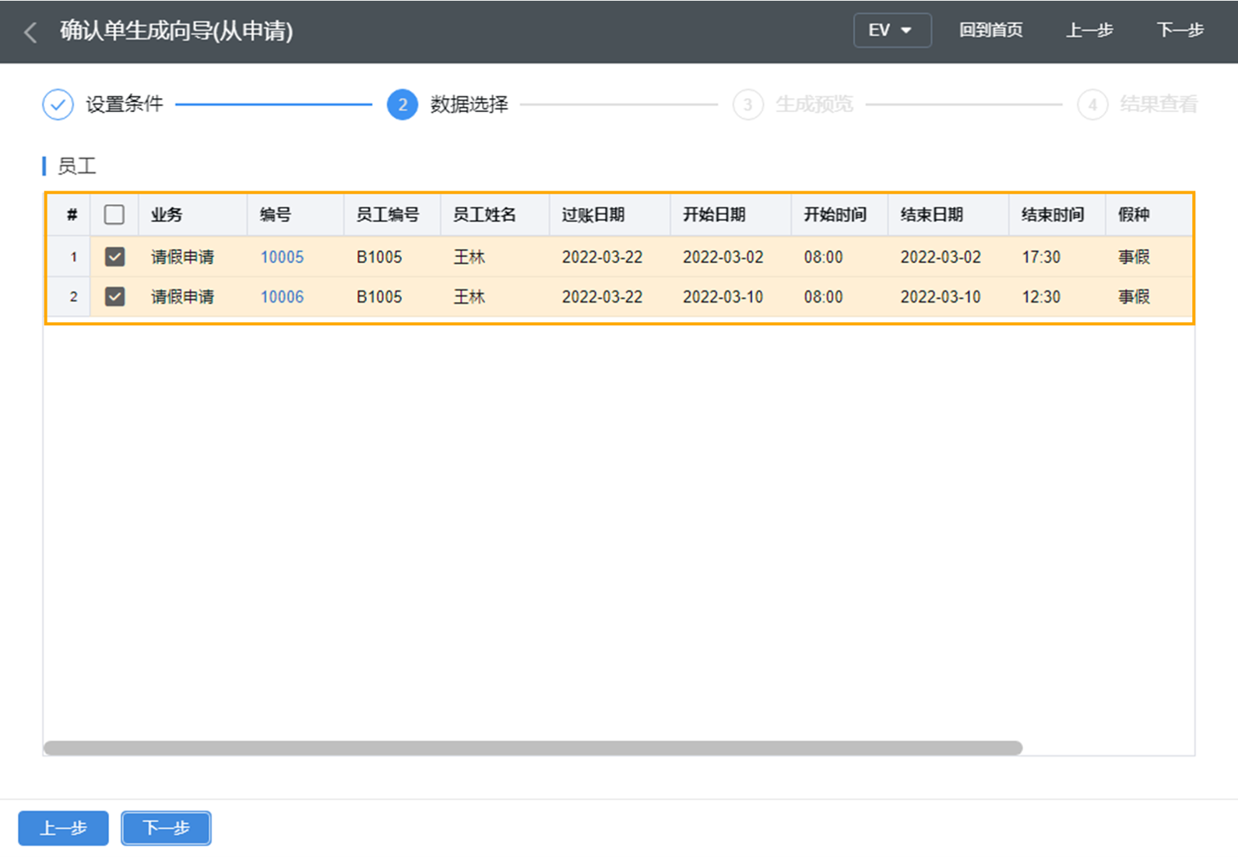
Task: Go to 回到首页 in header
Action: click(x=990, y=30)
